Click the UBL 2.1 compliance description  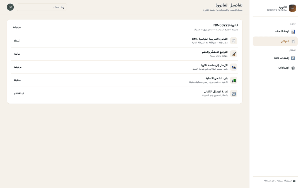210,43
